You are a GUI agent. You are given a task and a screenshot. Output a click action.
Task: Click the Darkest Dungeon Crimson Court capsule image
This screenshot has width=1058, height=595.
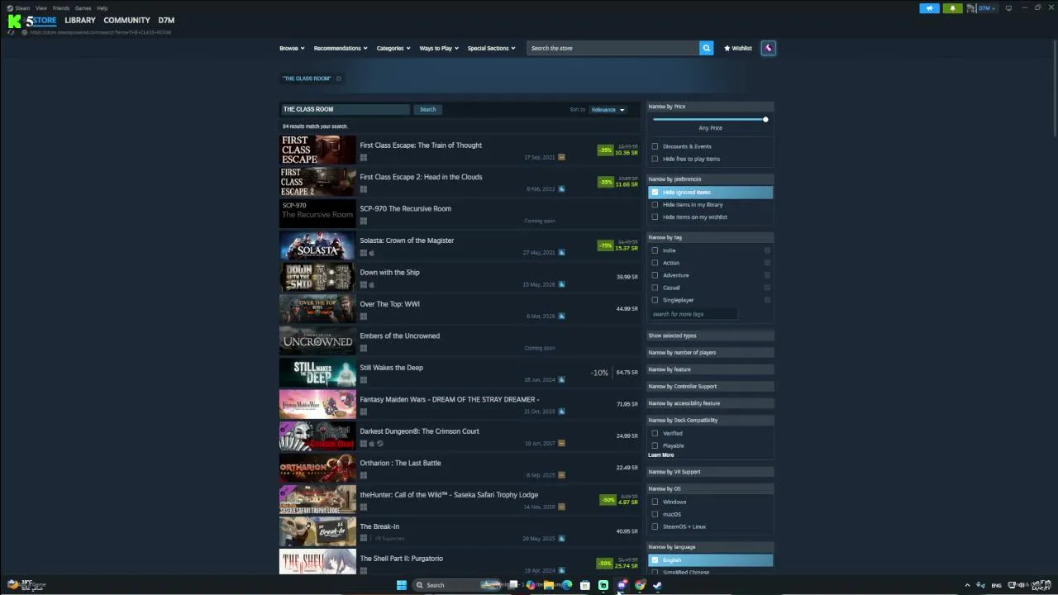click(317, 436)
